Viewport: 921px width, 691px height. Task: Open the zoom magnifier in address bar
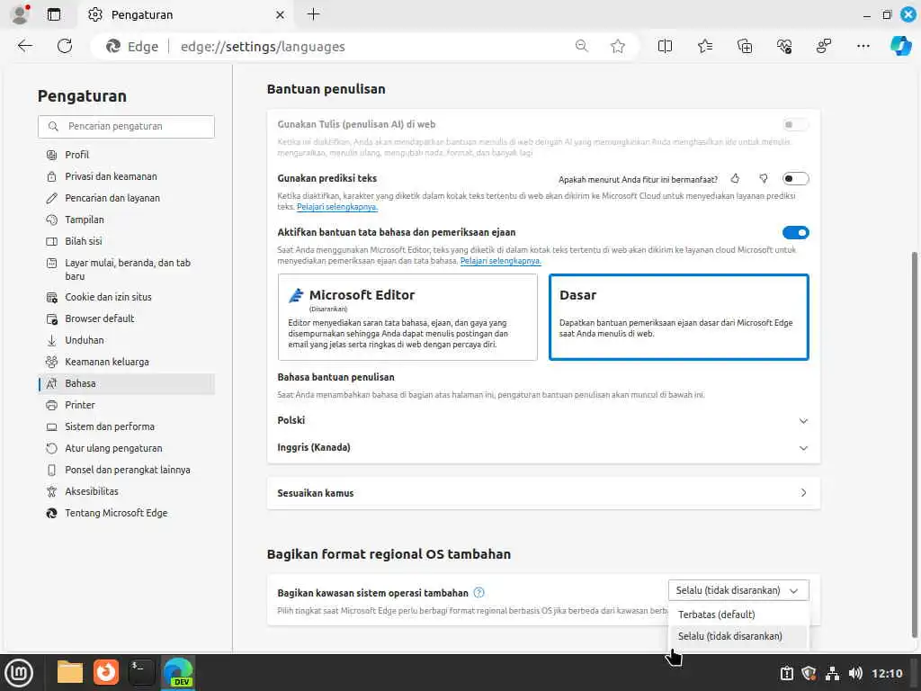582,46
